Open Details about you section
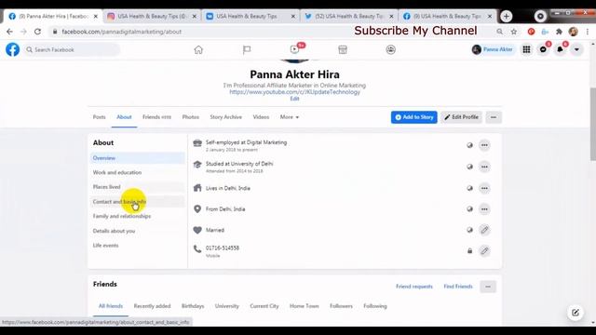This screenshot has width=596, height=335. [x=138, y=231]
